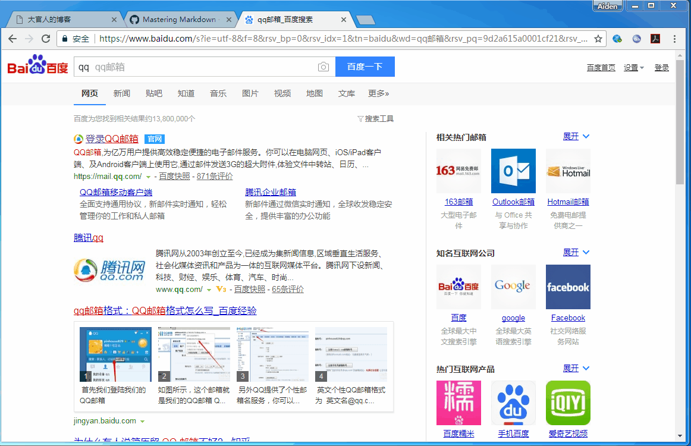This screenshot has height=446, width=691.
Task: Click the 登录 login link
Action: tap(661, 67)
